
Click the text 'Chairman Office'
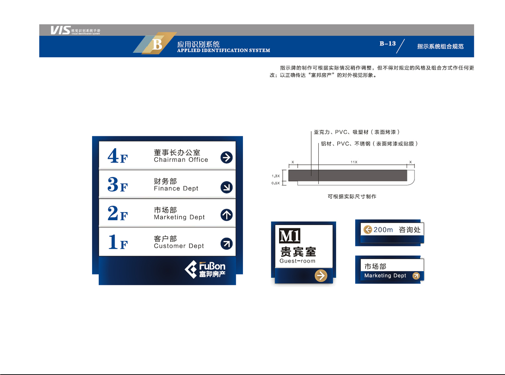click(181, 160)
